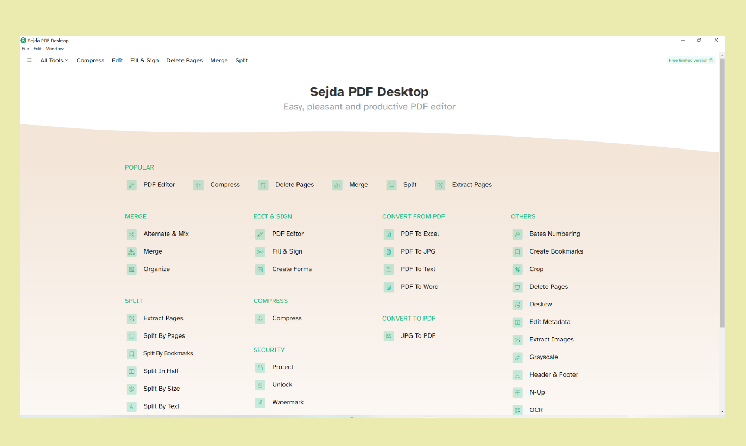
Task: Select Fill & Sign in top toolbar
Action: [144, 60]
